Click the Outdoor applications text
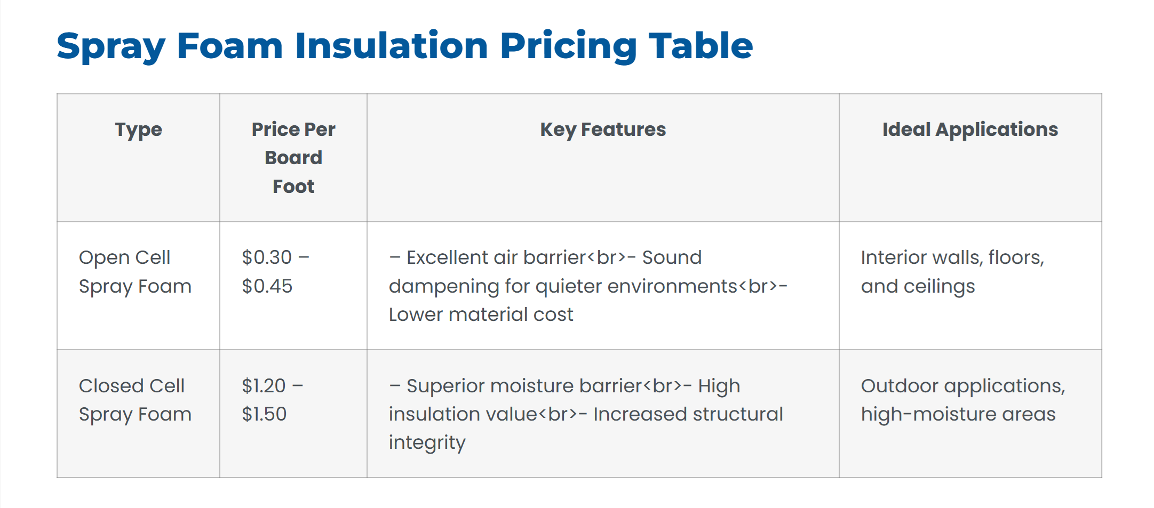The width and height of the screenshot is (1154, 508). [962, 386]
